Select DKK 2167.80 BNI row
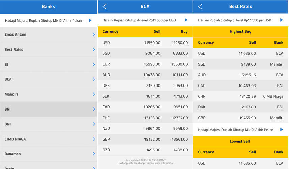The width and height of the screenshot is (289, 169). (x=240, y=107)
